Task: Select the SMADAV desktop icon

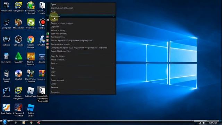Action: tap(18, 58)
